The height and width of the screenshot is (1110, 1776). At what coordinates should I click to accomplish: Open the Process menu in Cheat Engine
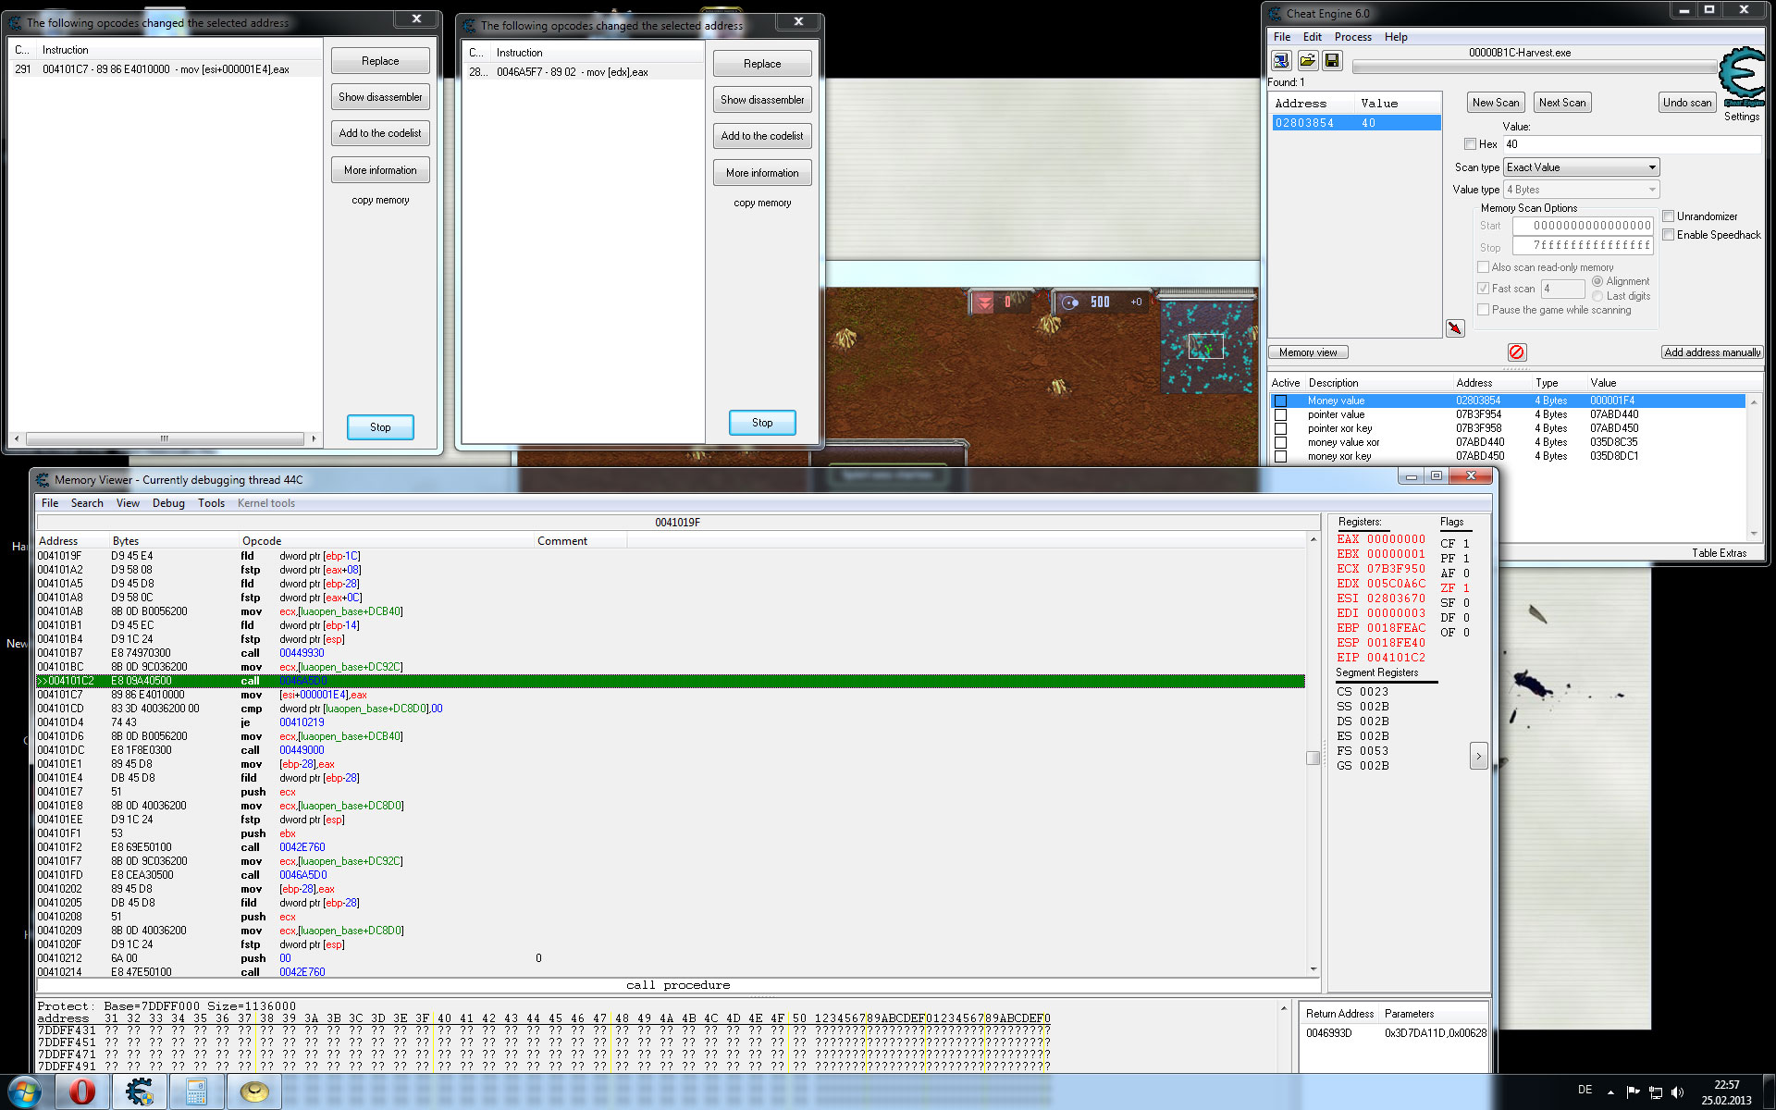click(1352, 37)
